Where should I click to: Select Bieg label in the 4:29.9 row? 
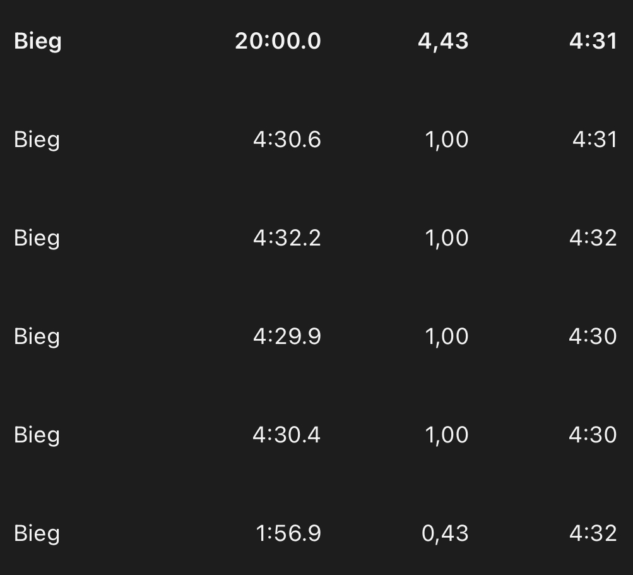pyautogui.click(x=37, y=336)
